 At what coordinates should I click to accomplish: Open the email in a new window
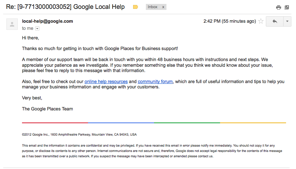(287, 7)
